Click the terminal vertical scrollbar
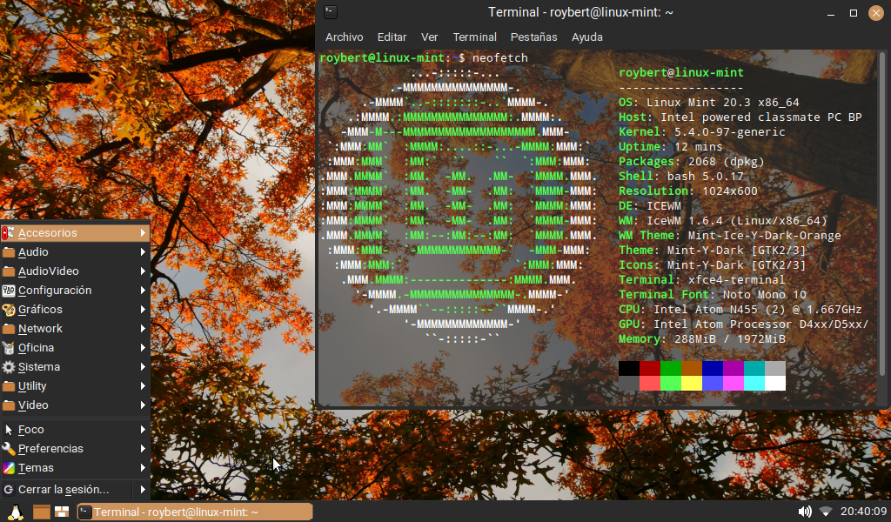The height and width of the screenshot is (522, 891). tap(882, 213)
